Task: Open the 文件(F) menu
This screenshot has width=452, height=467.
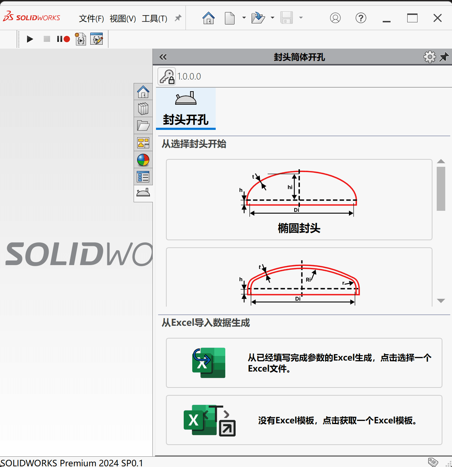Action: coord(91,18)
